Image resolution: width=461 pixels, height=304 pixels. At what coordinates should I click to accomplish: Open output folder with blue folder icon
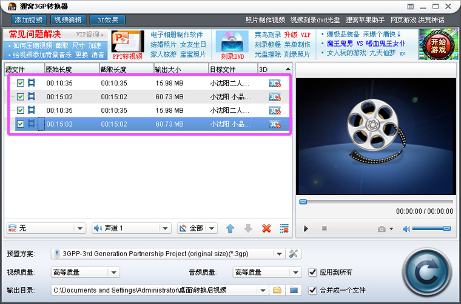(294, 290)
